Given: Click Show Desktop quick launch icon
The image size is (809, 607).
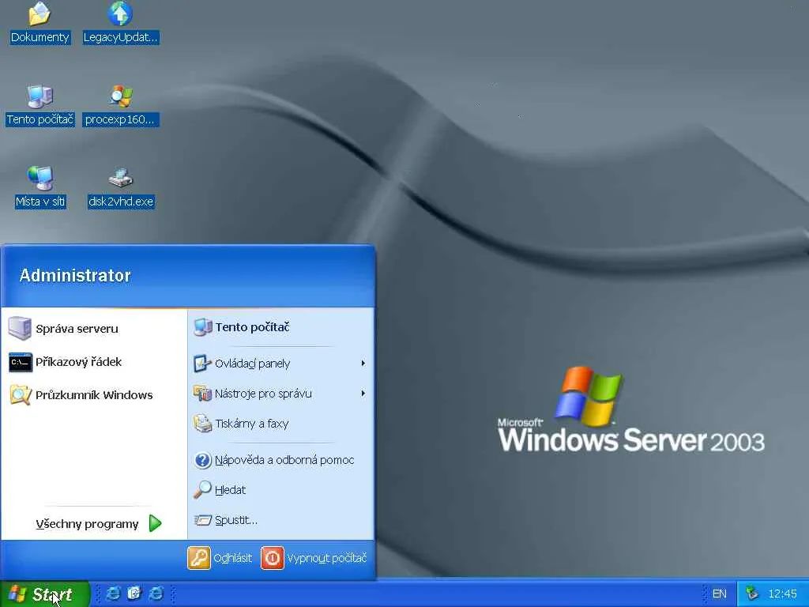Looking at the screenshot, I should (x=134, y=594).
